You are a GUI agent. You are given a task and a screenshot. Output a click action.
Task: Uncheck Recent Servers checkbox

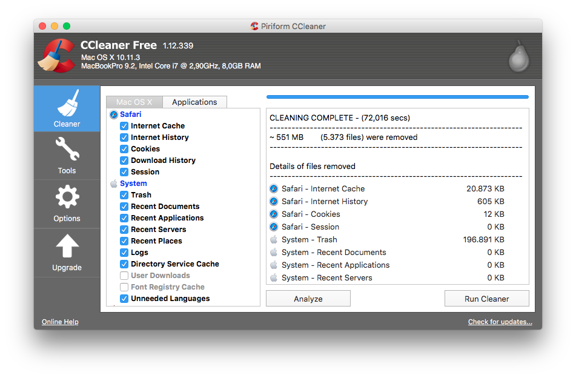point(124,230)
